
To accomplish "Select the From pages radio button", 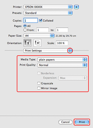I will point(25,30).
